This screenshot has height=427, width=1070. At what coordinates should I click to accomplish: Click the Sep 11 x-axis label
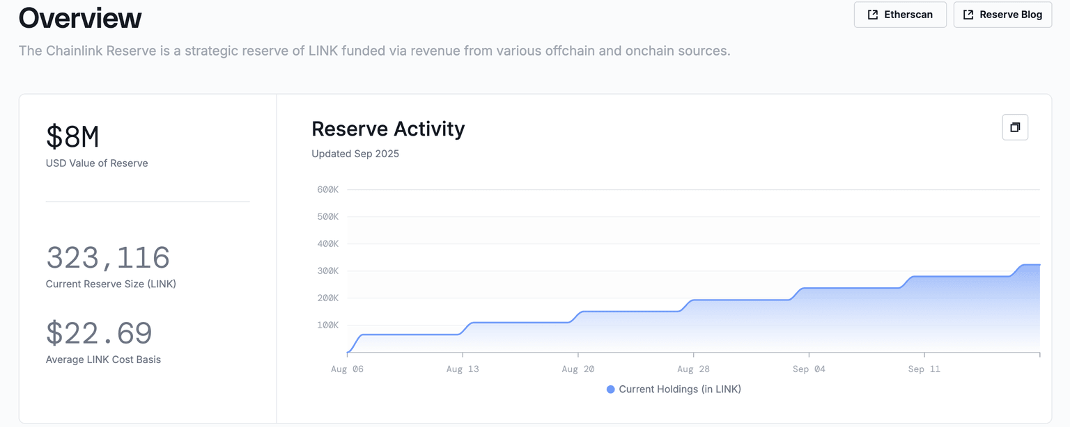(924, 369)
